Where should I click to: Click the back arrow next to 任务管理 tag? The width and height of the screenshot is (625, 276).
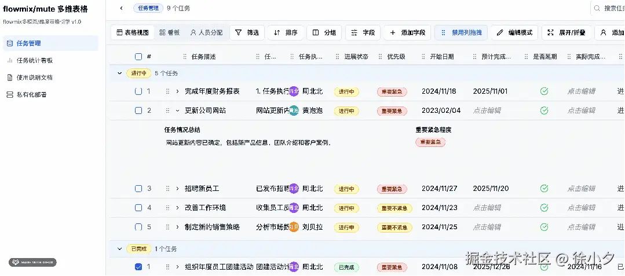pos(122,8)
